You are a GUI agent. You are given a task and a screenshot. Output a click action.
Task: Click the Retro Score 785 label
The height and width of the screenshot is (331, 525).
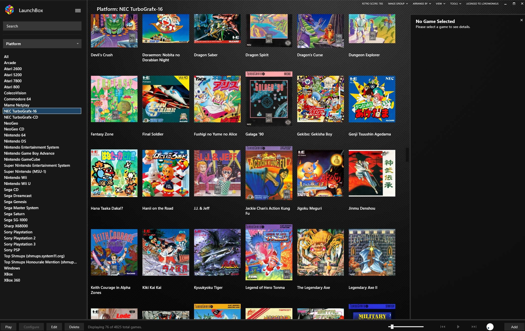(372, 4)
